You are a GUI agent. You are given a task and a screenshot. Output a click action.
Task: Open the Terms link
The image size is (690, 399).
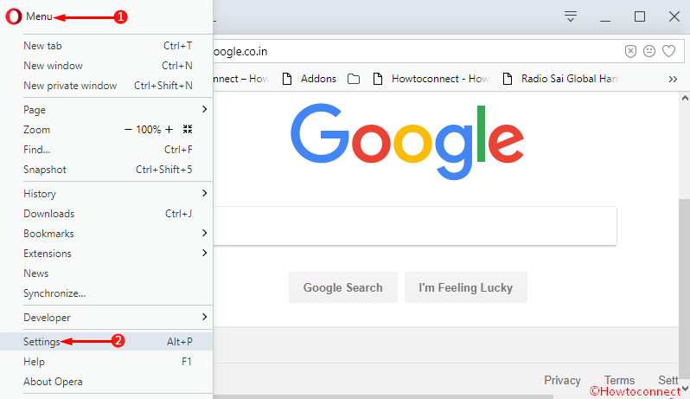(619, 381)
